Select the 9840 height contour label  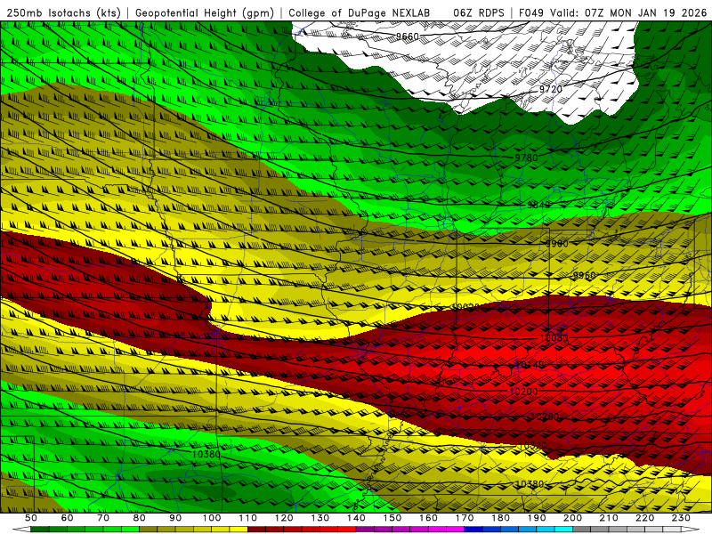[x=538, y=205]
